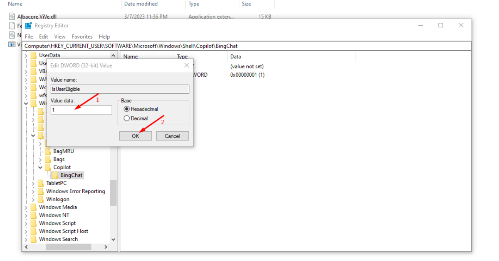This screenshot has height=261, width=499.
Task: Select the Windows Script Host tree item
Action: (64, 231)
